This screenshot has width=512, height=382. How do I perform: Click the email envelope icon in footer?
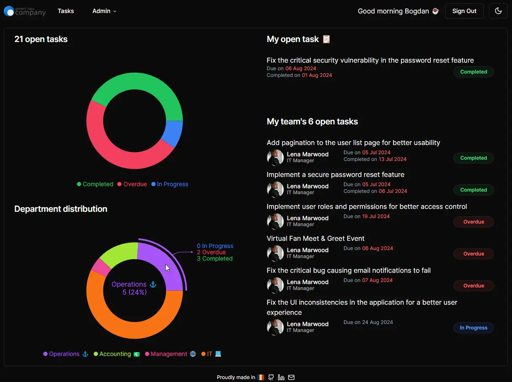[x=291, y=377]
